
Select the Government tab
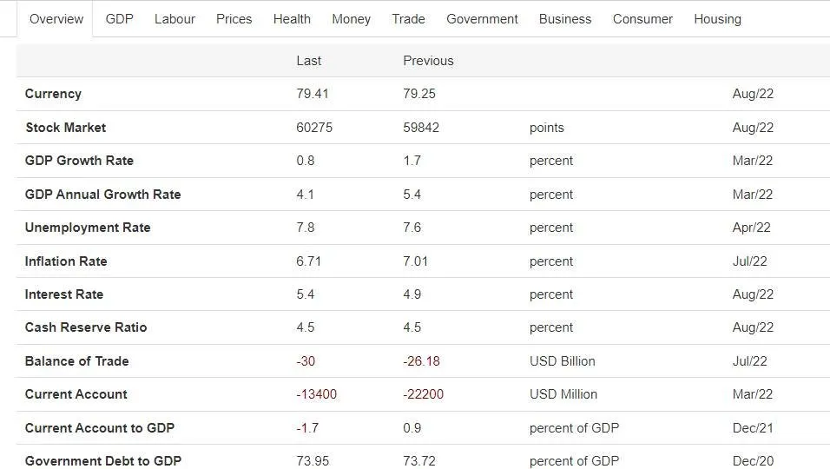click(x=482, y=19)
